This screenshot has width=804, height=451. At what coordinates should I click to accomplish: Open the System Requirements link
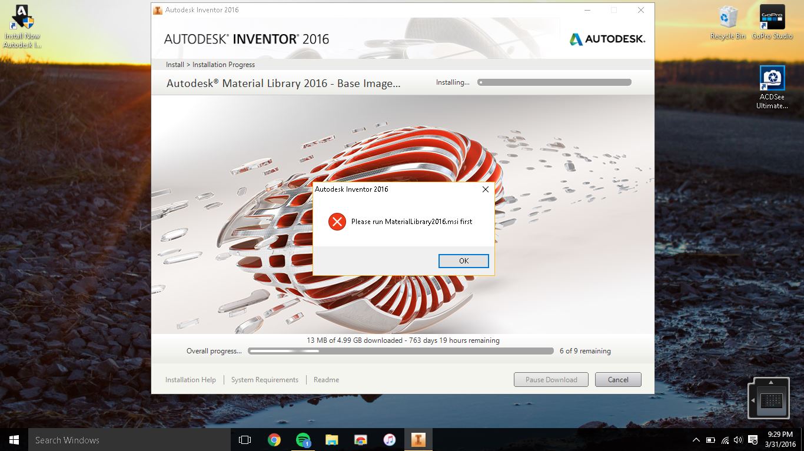click(x=265, y=380)
